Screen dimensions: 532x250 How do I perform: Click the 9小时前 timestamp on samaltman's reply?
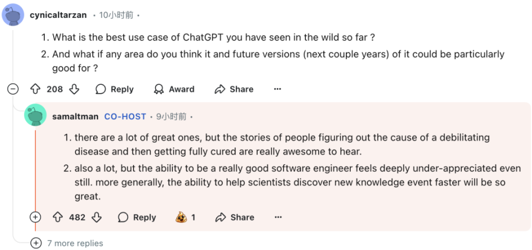coord(171,117)
